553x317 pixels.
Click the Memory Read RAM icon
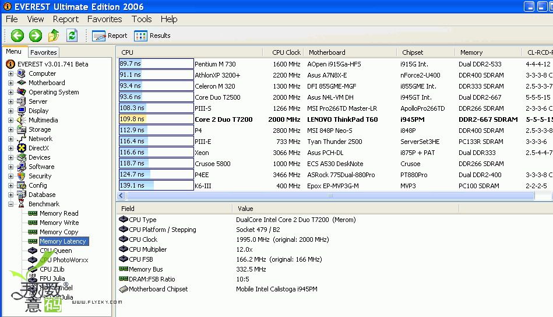(33, 213)
